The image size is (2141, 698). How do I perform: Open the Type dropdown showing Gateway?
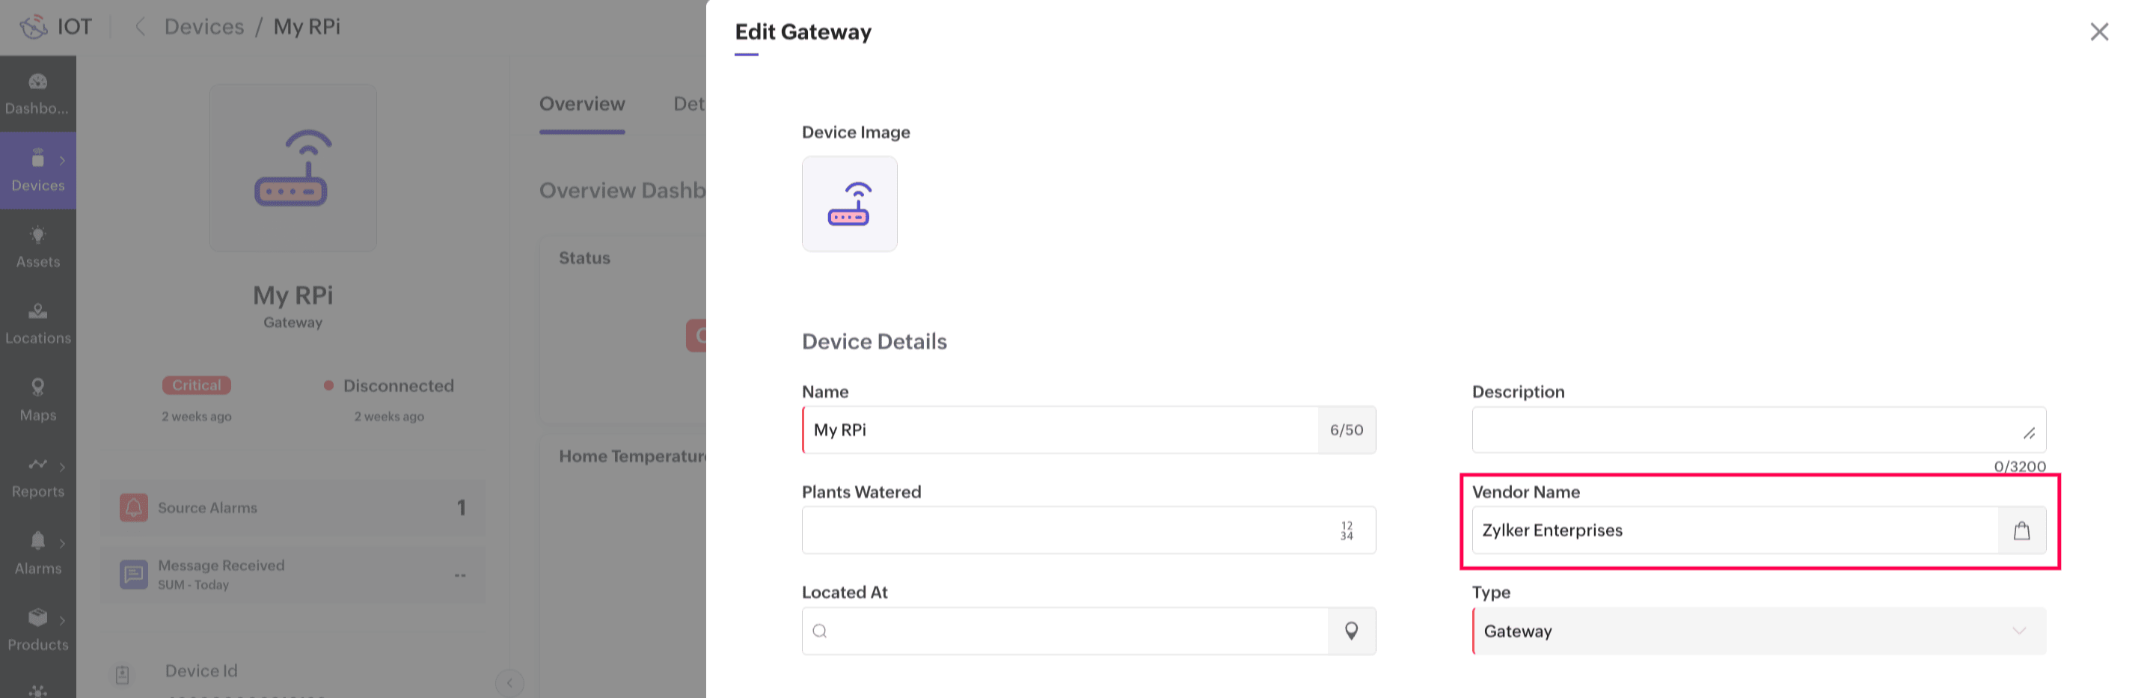pyautogui.click(x=1758, y=631)
